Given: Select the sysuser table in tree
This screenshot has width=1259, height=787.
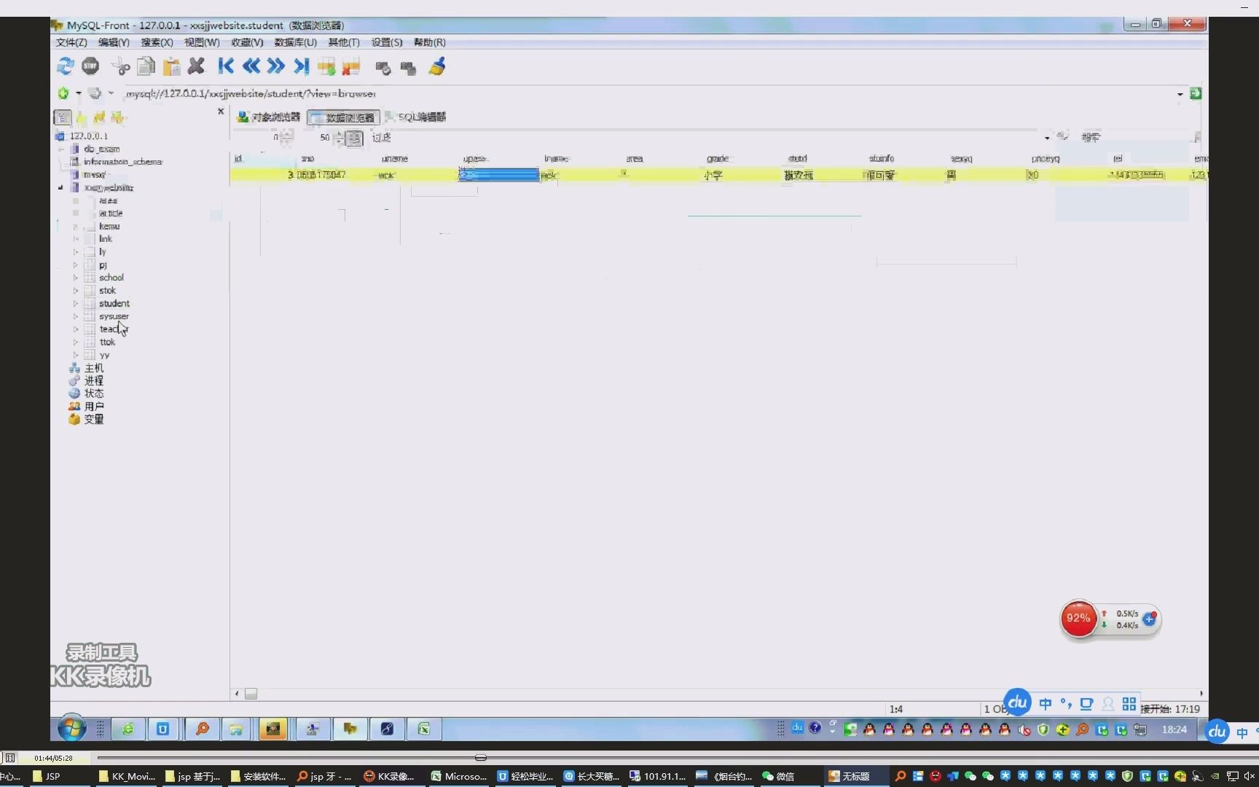Looking at the screenshot, I should tap(114, 316).
